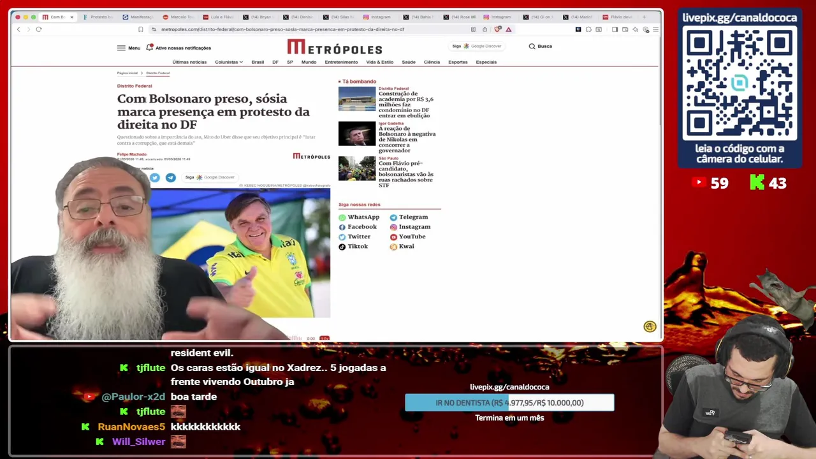
Task: Reload the page with the refresh icon
Action: 39,29
